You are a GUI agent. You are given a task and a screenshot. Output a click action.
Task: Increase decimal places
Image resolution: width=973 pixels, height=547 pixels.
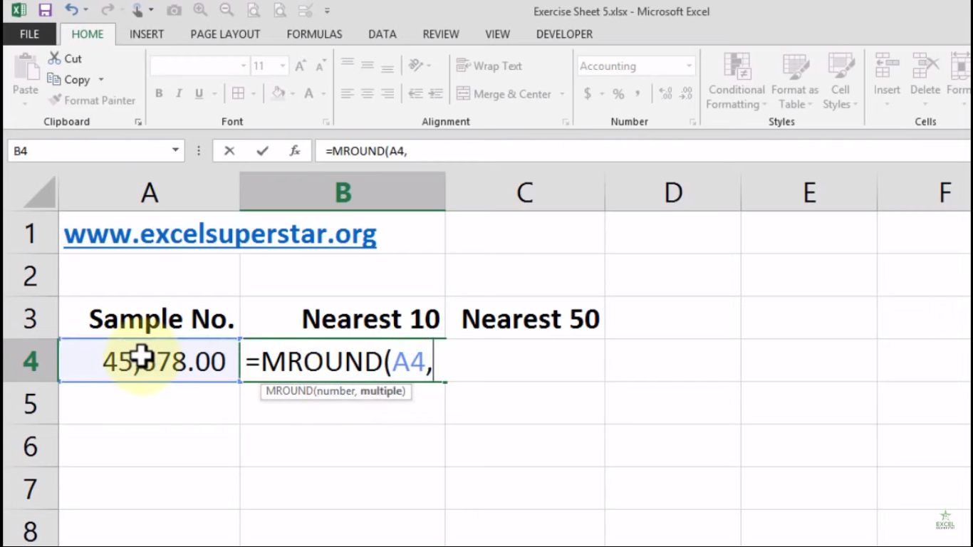pos(665,93)
